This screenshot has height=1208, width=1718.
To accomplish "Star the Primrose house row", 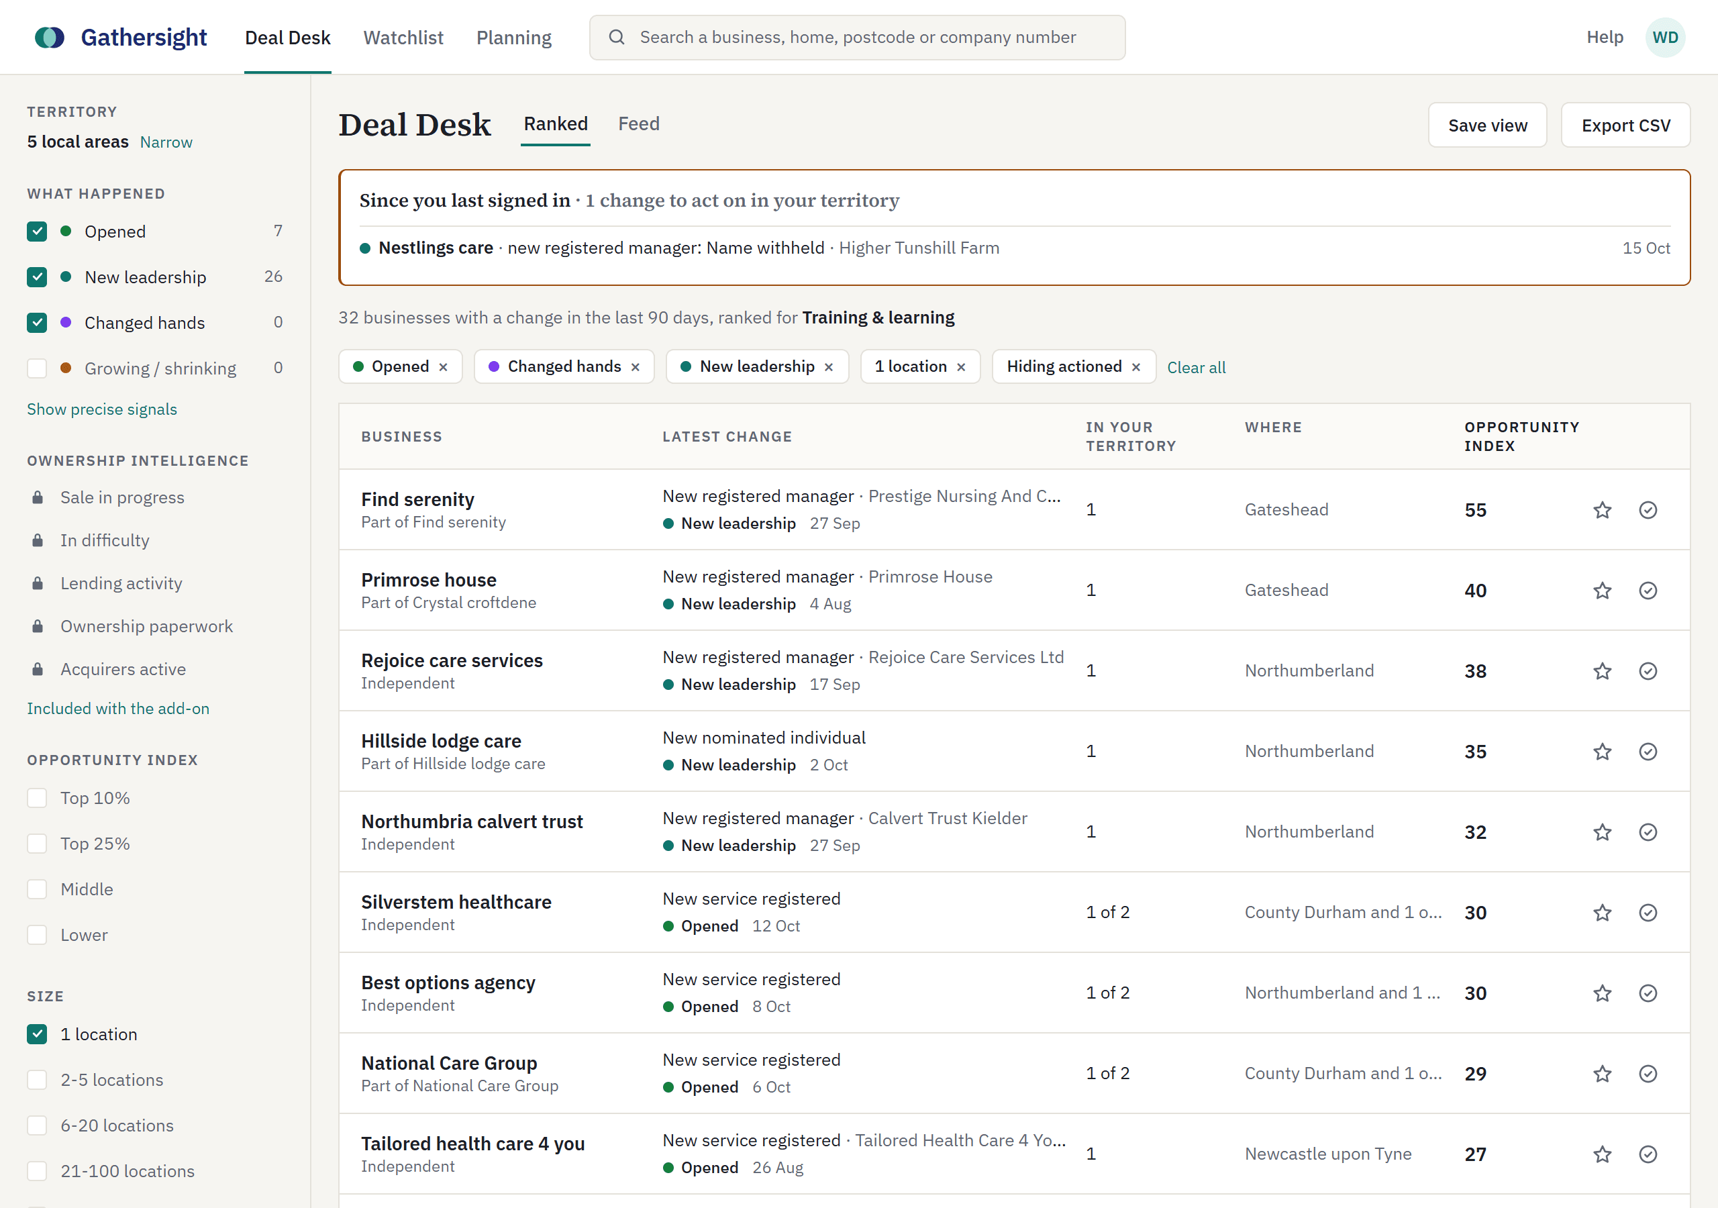I will (x=1602, y=591).
